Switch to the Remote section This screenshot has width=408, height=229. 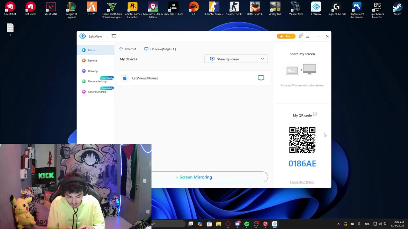(x=95, y=60)
